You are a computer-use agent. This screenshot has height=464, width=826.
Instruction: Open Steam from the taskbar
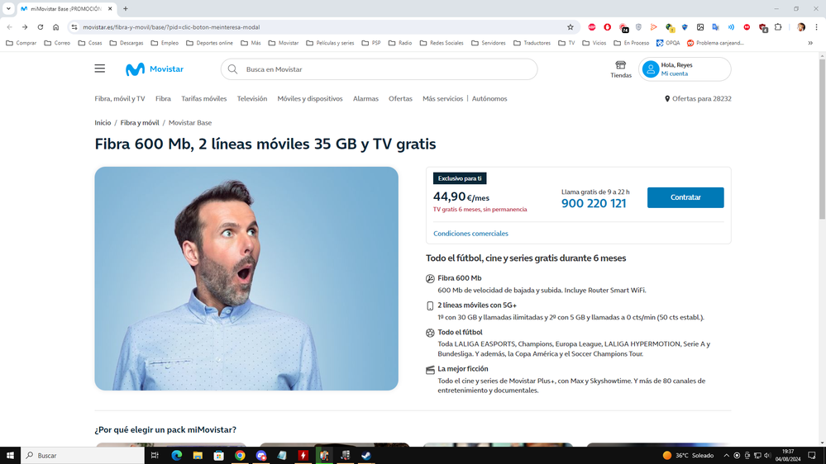click(366, 455)
